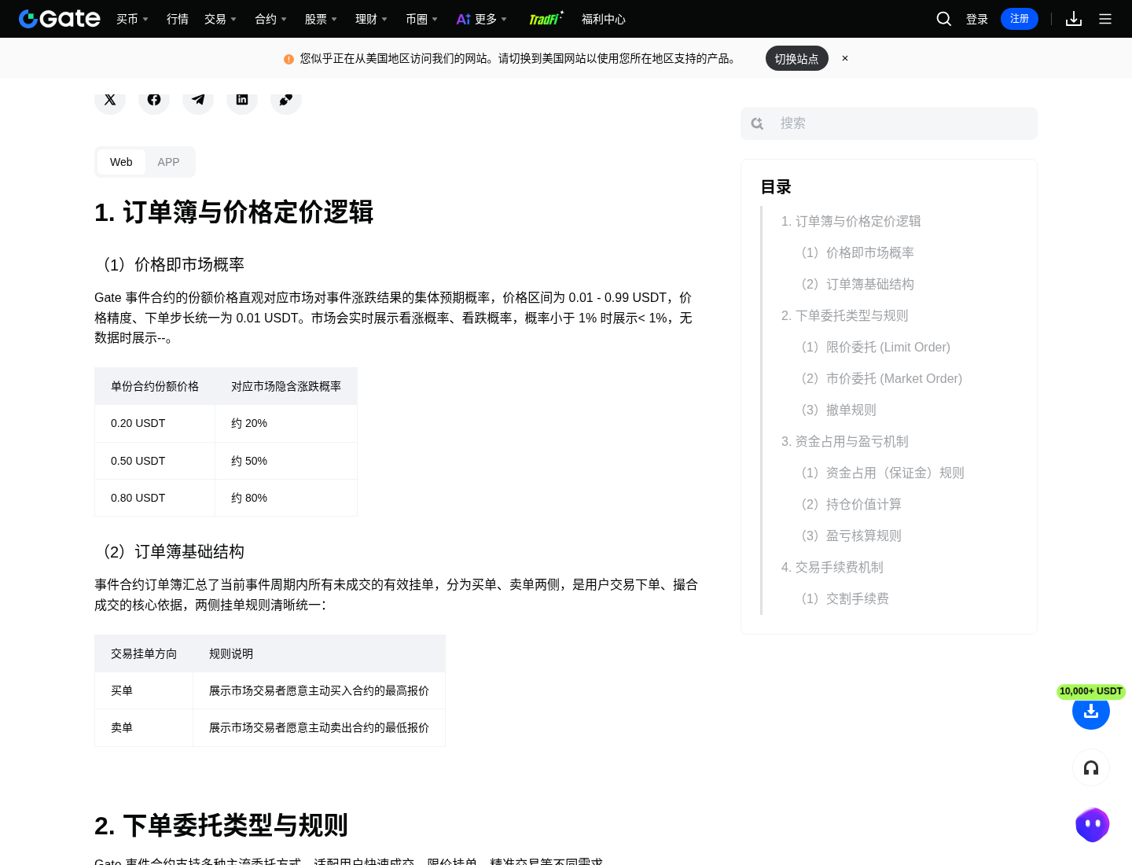Viewport: 1132px width, 865px height.
Task: Click the 搜索 input field
Action: click(x=889, y=123)
